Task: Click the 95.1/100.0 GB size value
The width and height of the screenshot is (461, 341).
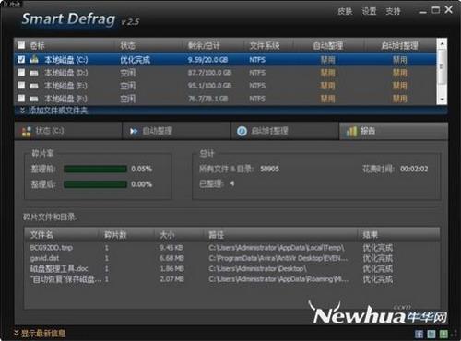Action: click(x=209, y=86)
